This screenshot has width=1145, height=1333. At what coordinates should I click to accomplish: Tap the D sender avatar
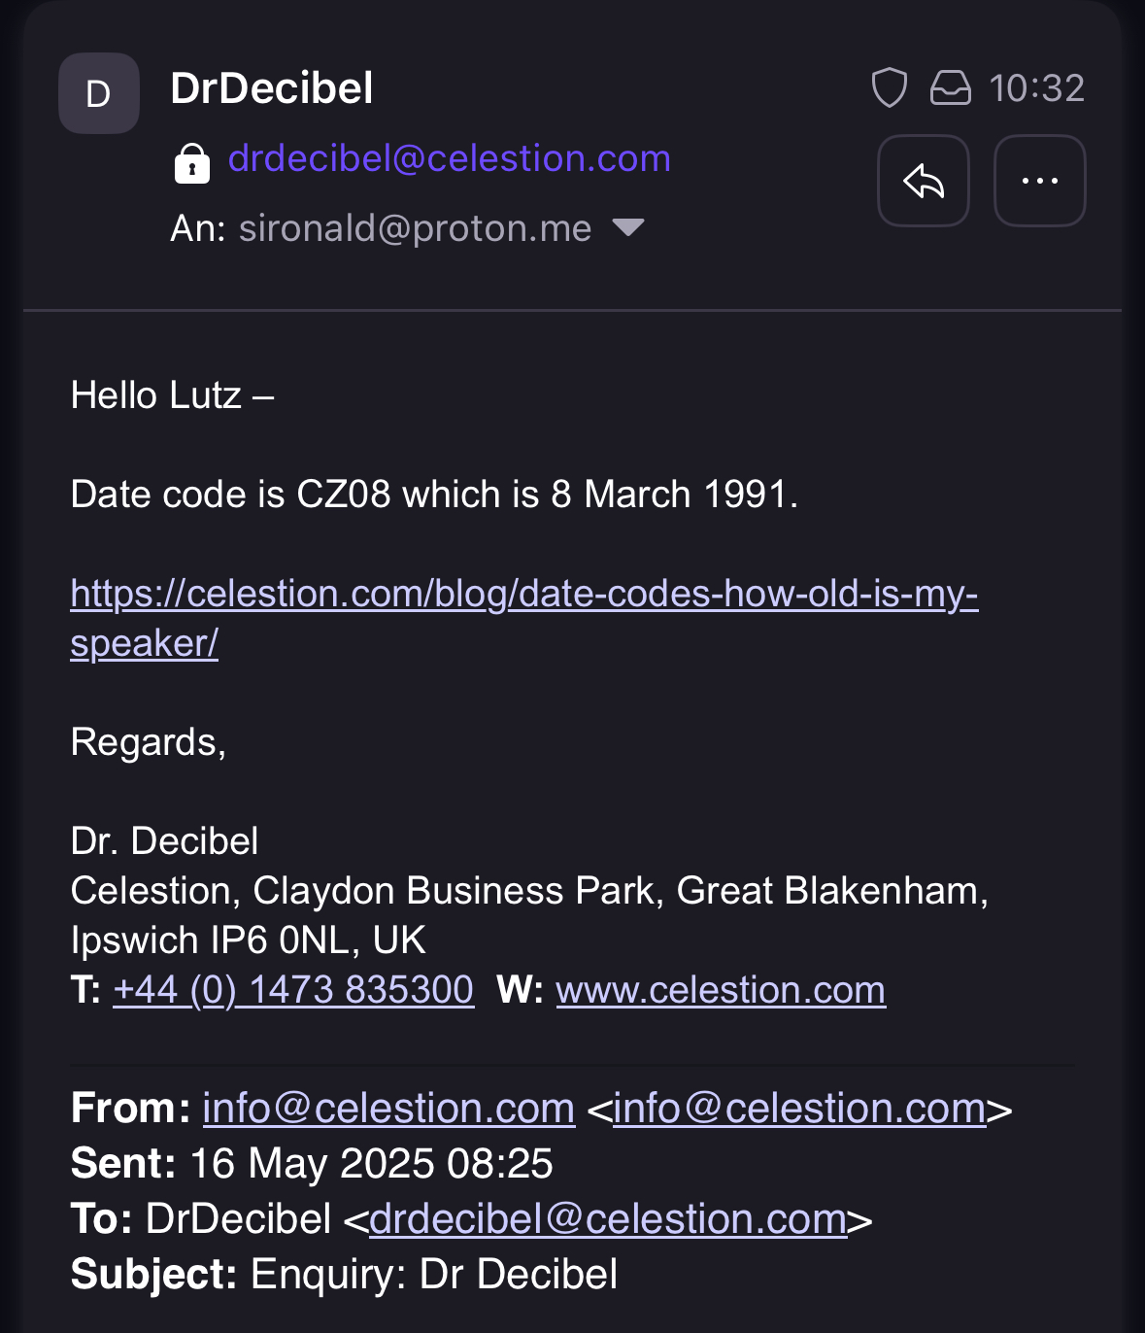(x=99, y=93)
